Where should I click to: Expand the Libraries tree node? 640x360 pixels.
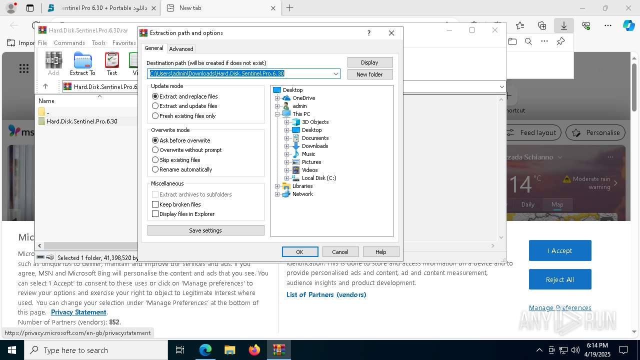point(277,186)
